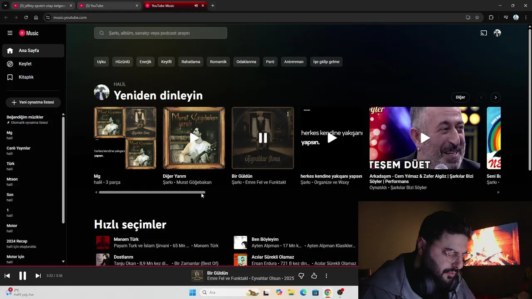This screenshot has width=532, height=299.
Task: Select the Romantik mood chip
Action: point(218,61)
